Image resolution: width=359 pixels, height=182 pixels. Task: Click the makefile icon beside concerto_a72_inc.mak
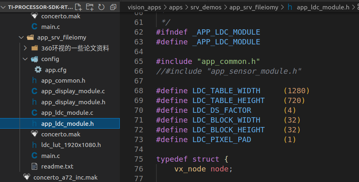click(x=26, y=177)
